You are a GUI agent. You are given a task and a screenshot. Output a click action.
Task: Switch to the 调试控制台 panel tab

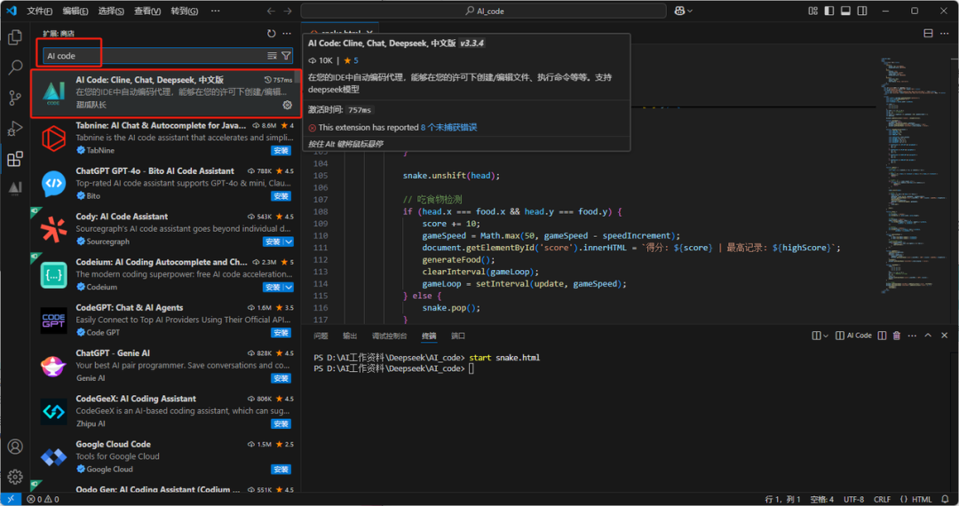(389, 336)
